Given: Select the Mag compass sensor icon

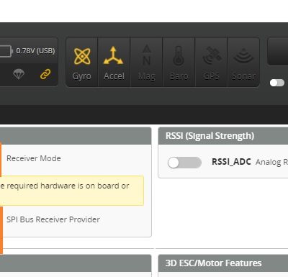Looking at the screenshot, I should click(147, 55).
